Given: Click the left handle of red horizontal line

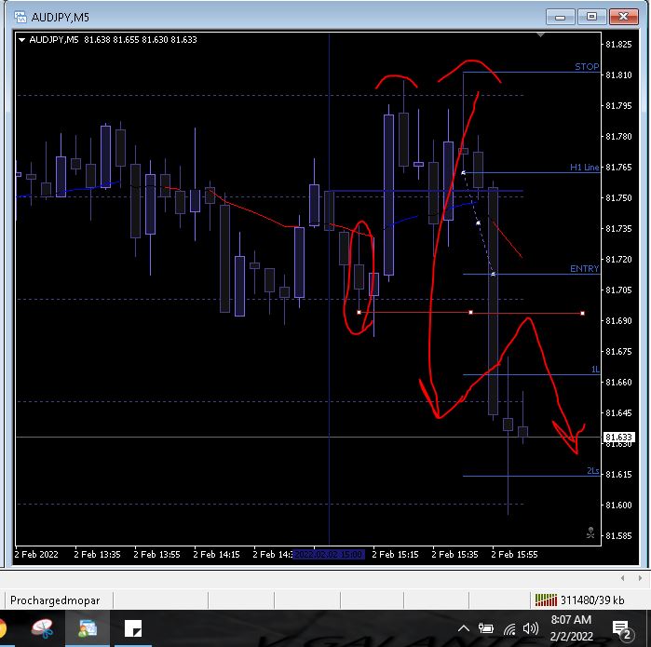Looking at the screenshot, I should [x=359, y=312].
